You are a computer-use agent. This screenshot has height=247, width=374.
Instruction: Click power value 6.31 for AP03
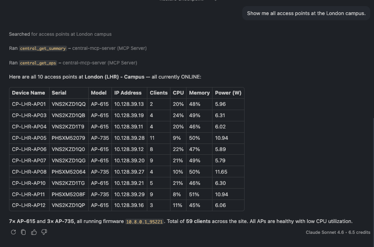click(x=220, y=115)
